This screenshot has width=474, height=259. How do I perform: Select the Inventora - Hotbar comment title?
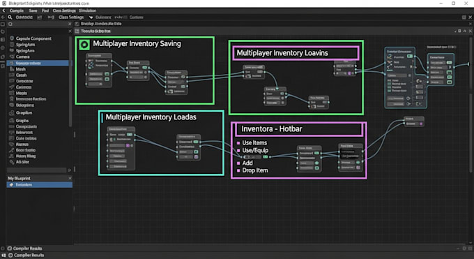[x=272, y=129]
